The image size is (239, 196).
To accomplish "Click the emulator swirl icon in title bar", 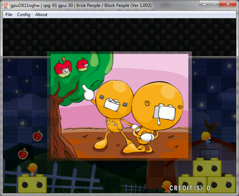I will coord(6,5).
